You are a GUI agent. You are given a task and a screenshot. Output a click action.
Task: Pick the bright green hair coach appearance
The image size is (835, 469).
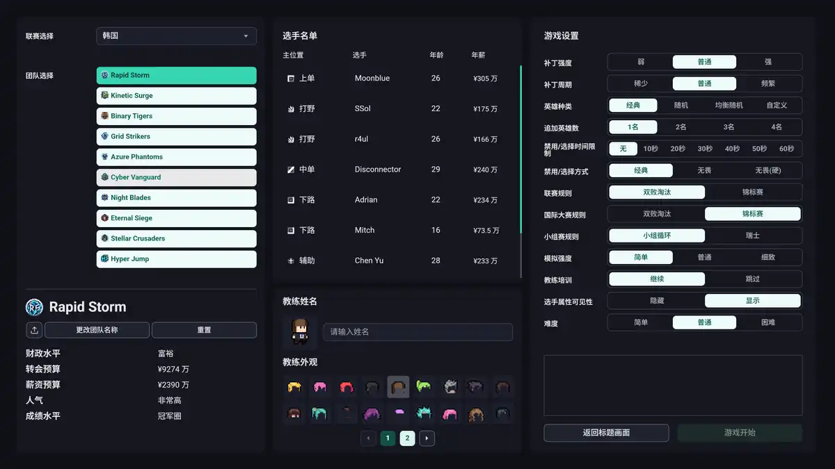(x=424, y=387)
